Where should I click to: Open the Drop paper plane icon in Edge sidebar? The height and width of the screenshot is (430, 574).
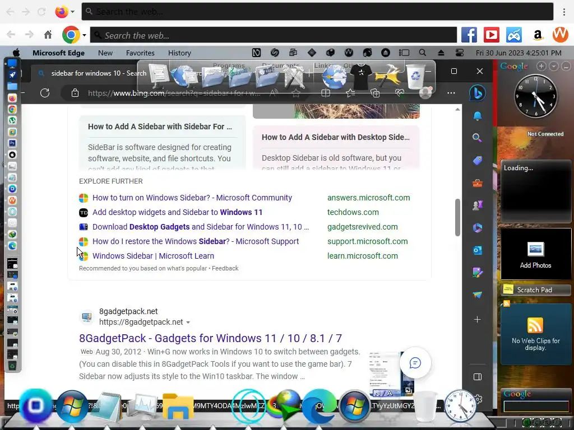coord(478,295)
